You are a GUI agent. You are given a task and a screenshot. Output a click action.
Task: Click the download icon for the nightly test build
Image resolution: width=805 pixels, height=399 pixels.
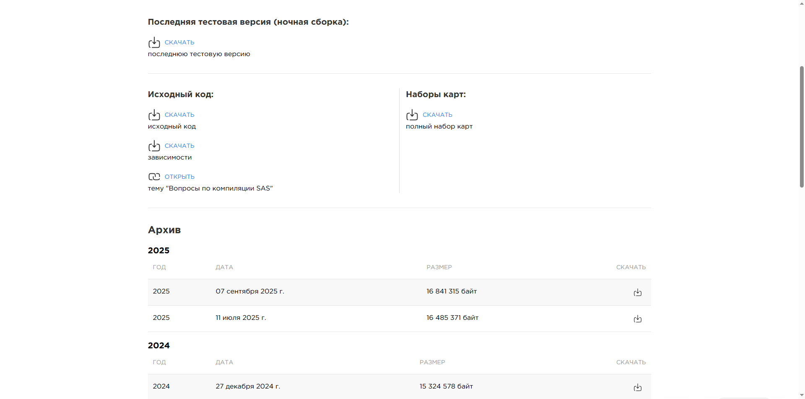(x=154, y=42)
